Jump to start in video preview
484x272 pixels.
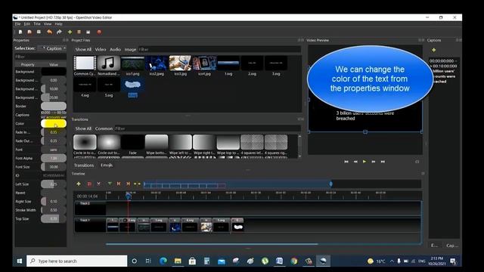tap(346, 162)
